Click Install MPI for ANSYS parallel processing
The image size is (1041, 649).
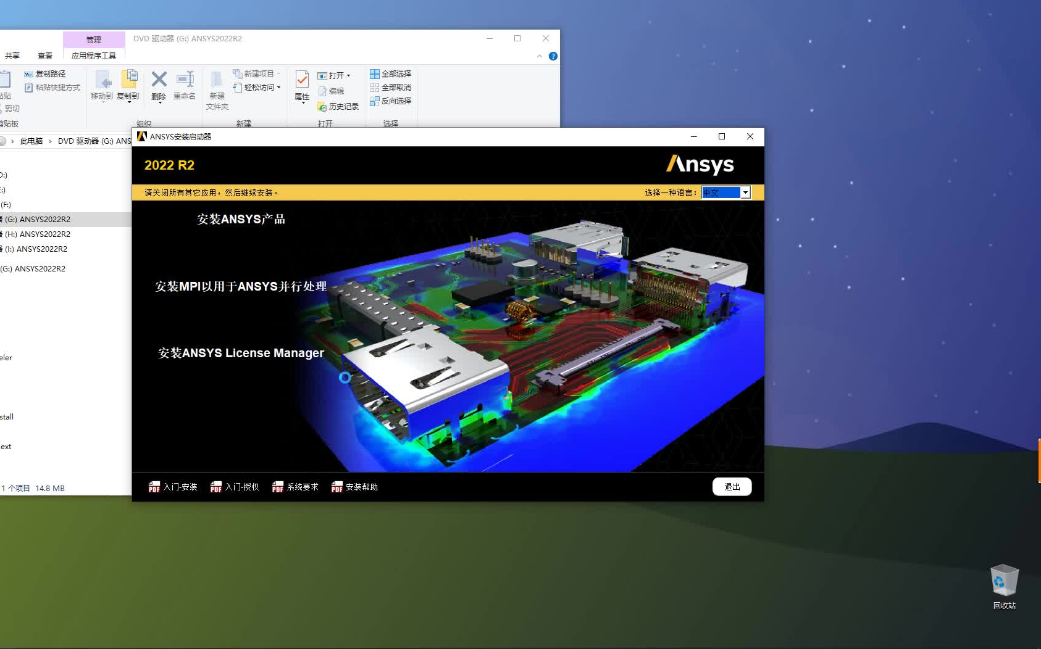point(241,286)
